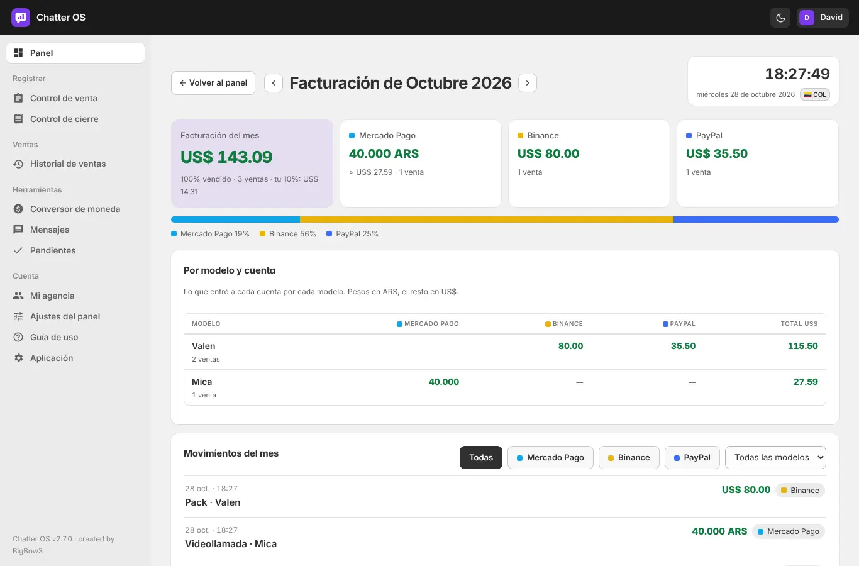
Task: Click the COL country flag badge
Action: [815, 94]
